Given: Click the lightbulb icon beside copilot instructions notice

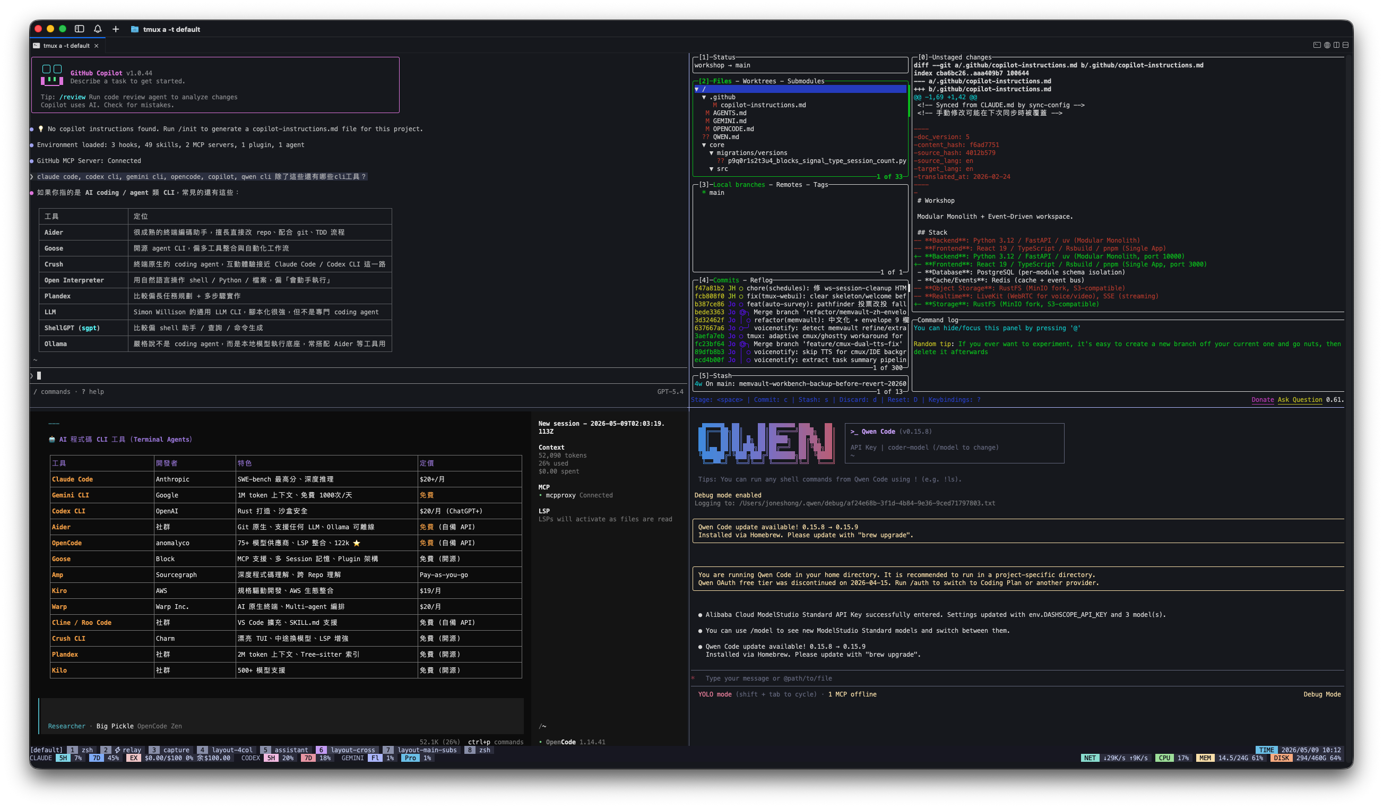Looking at the screenshot, I should pyautogui.click(x=41, y=129).
